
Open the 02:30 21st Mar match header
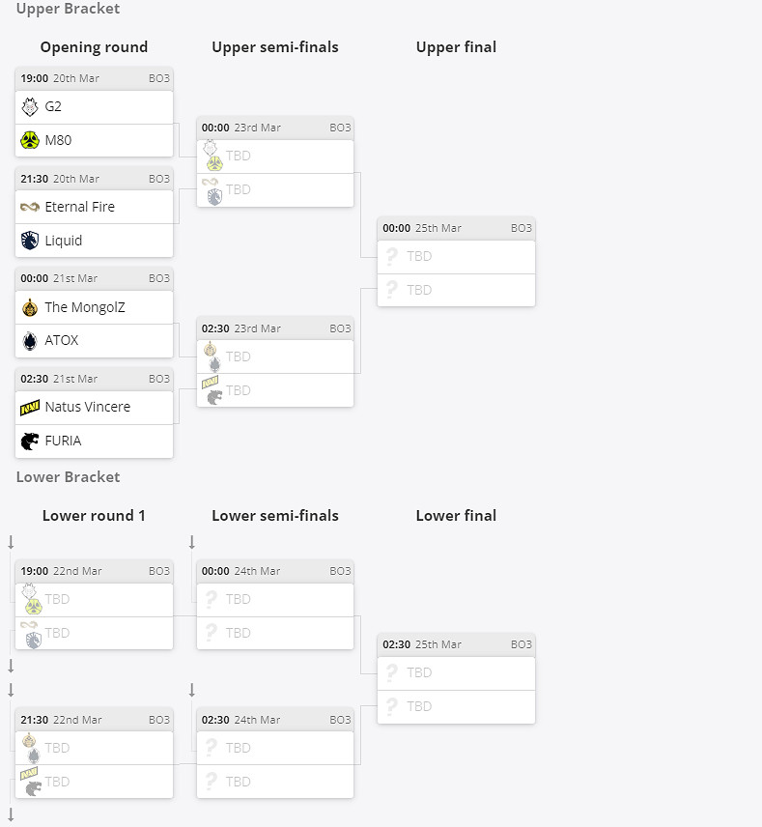tap(94, 379)
